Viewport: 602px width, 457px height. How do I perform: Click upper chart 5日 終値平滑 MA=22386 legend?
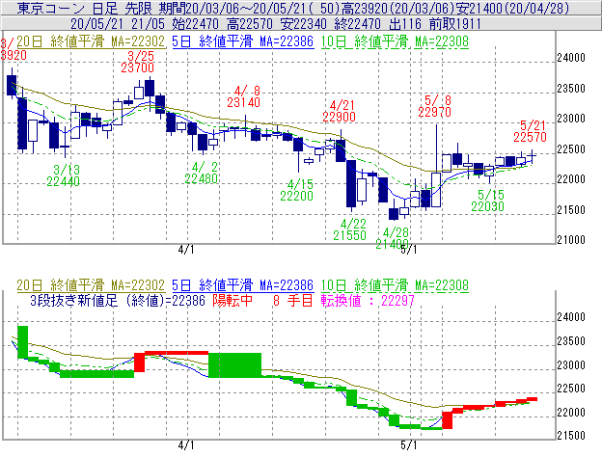tap(243, 41)
